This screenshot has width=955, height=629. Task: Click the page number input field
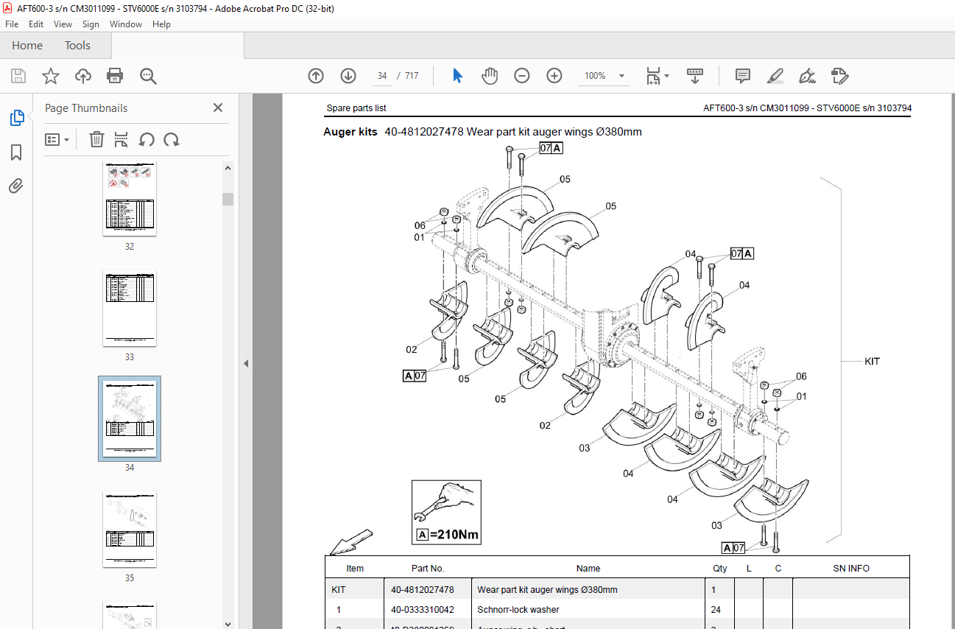tap(382, 76)
